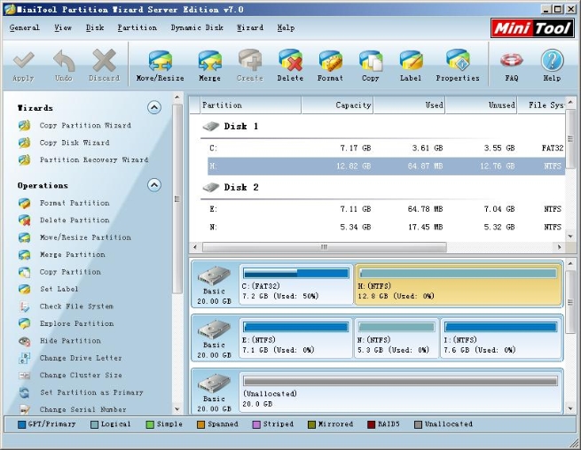
Task: Click left panel scroll down arrow
Action: (177, 409)
